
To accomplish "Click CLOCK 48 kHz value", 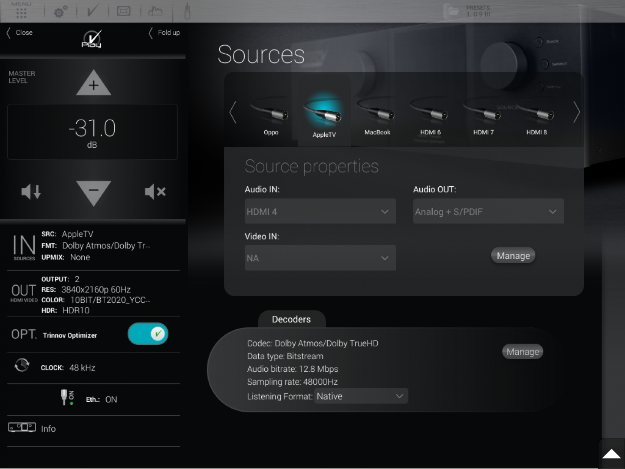I will tap(82, 368).
